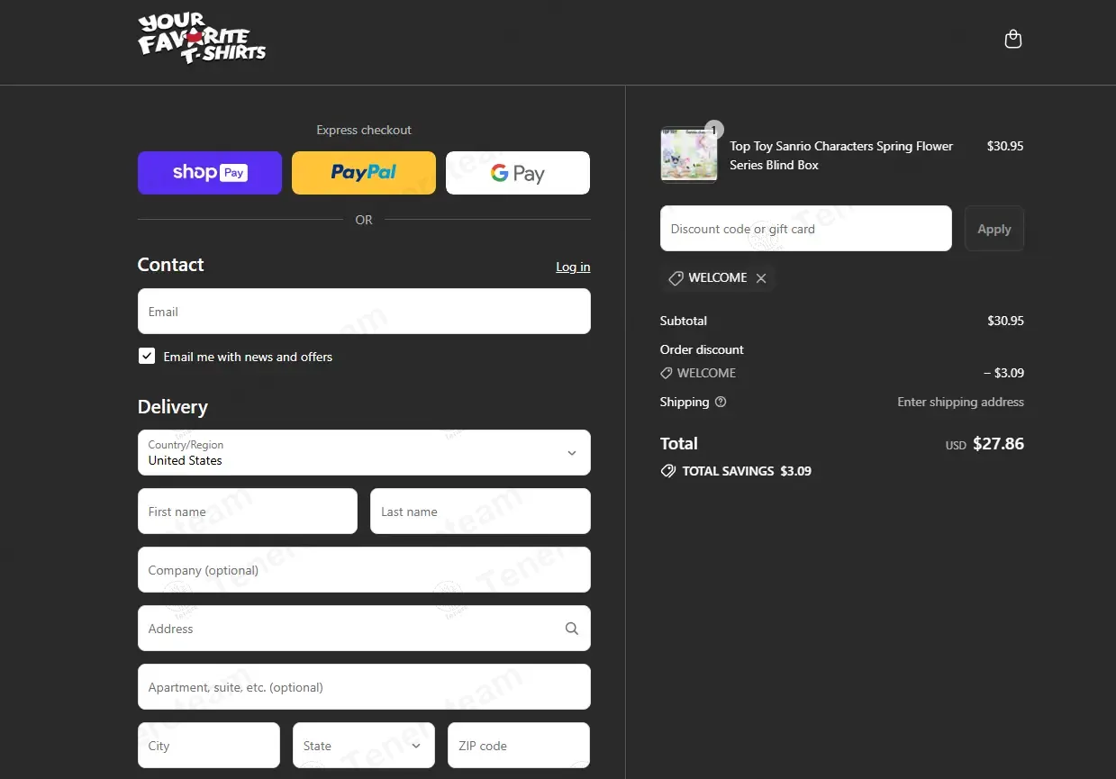Image resolution: width=1116 pixels, height=779 pixels.
Task: Click the Discount code or gift card field
Action: click(806, 229)
